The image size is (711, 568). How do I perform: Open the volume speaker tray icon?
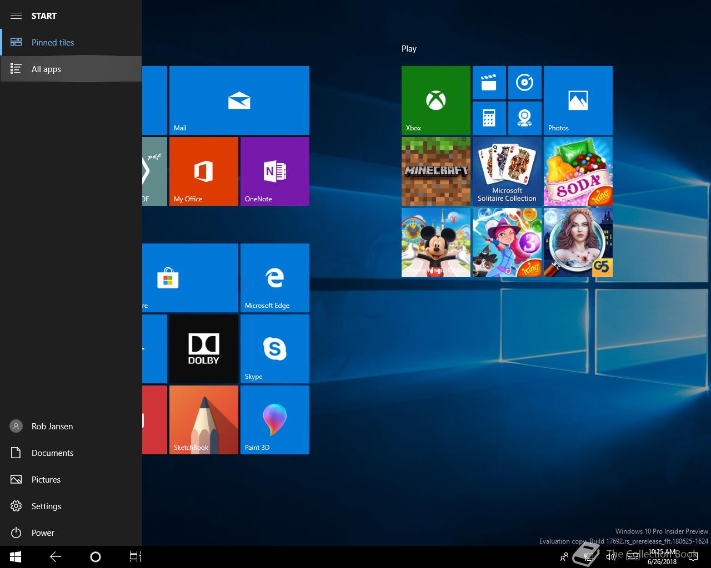point(611,557)
